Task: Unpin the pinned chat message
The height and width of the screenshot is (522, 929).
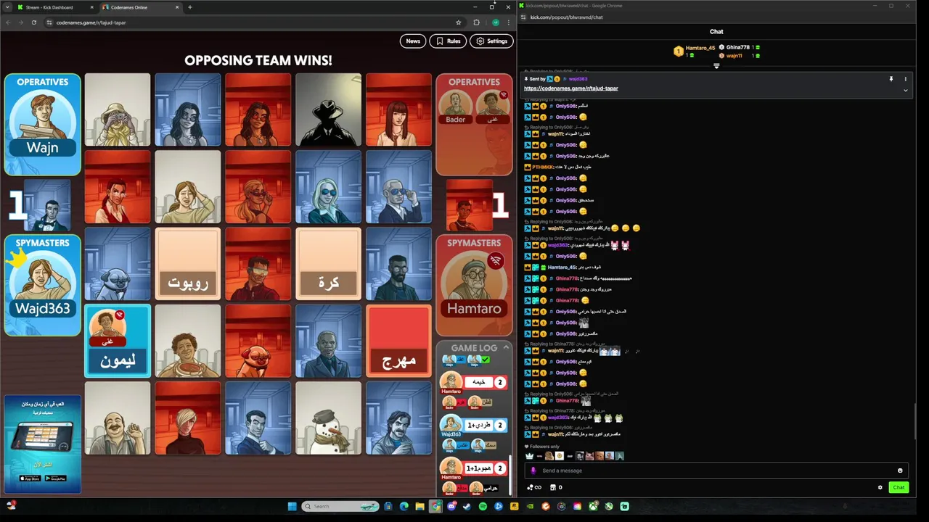Action: (891, 79)
